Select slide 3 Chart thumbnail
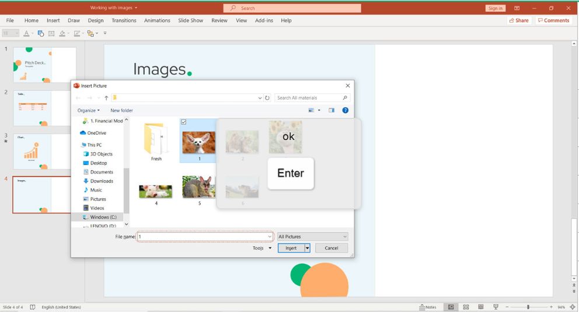Screen dimensions: 579x312 coord(41,152)
